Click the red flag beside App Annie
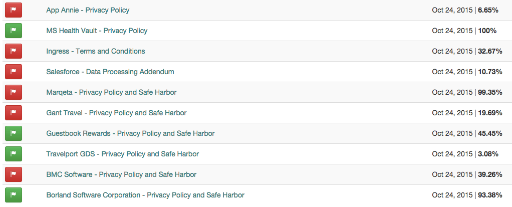This screenshot has height=207, width=512. 14,10
